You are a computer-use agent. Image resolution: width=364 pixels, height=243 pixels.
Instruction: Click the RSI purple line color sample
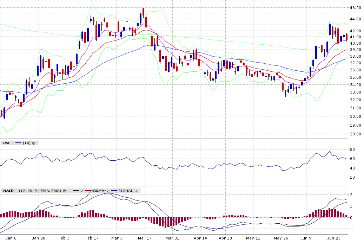(x=18, y=143)
